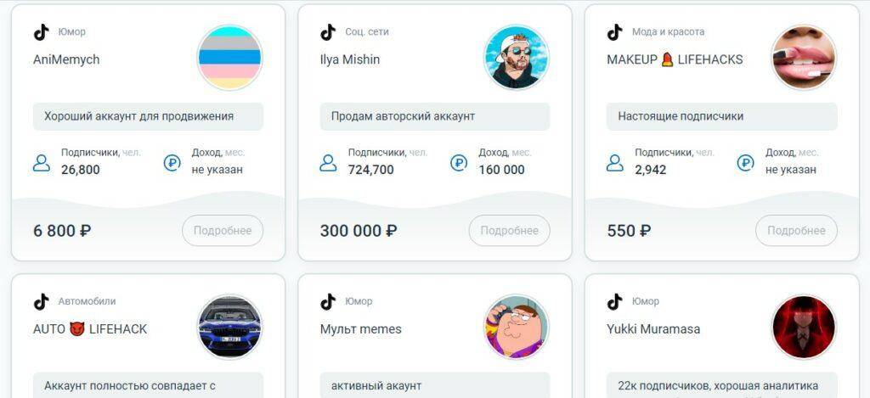Open the AniMemych striped avatar
This screenshot has width=870, height=398.
[229, 57]
